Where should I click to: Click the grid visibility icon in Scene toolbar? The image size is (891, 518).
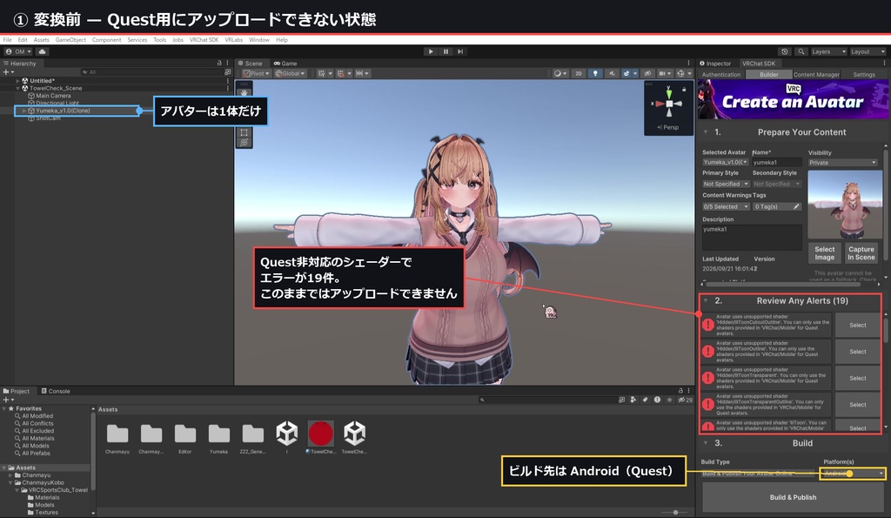pos(324,73)
